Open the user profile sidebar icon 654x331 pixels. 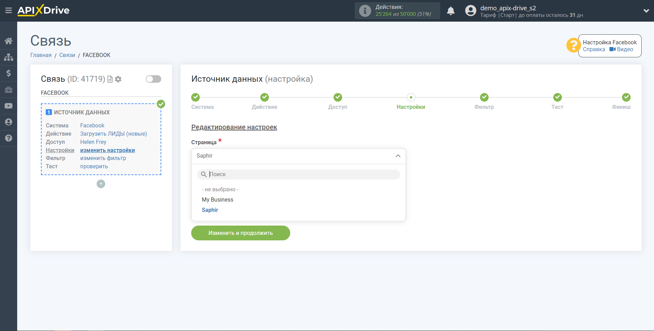9,122
